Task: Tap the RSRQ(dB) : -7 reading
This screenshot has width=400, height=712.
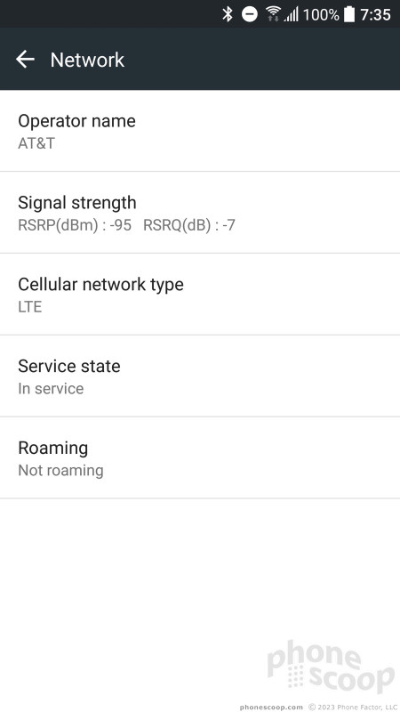Action: pyautogui.click(x=189, y=225)
